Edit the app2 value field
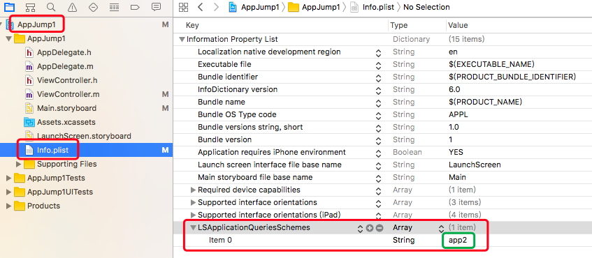This screenshot has width=592, height=258. 458,241
